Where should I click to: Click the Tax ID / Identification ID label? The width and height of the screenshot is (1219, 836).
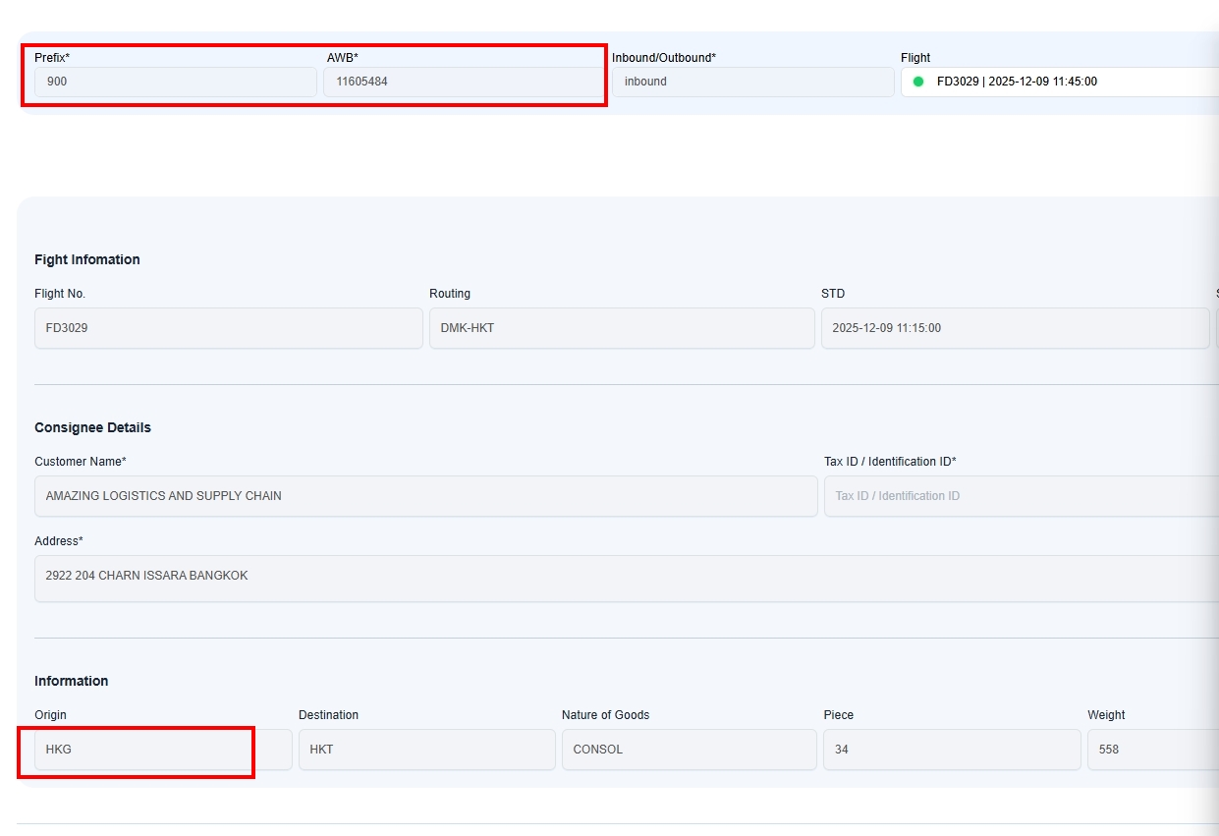pos(890,462)
